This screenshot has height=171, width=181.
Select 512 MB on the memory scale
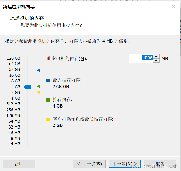(x=13, y=104)
